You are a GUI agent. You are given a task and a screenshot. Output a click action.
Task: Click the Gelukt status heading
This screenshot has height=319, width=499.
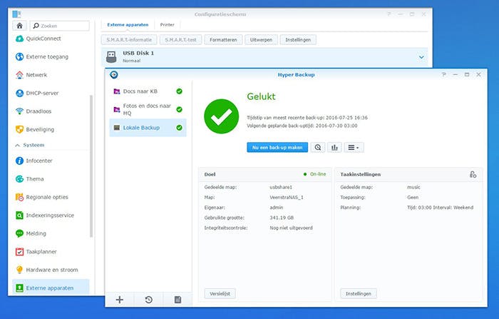click(x=261, y=96)
